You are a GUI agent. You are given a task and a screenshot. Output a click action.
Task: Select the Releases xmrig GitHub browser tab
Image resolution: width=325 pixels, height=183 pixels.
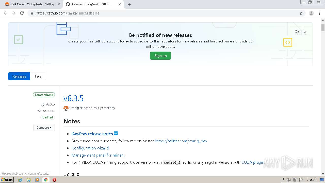(x=93, y=4)
